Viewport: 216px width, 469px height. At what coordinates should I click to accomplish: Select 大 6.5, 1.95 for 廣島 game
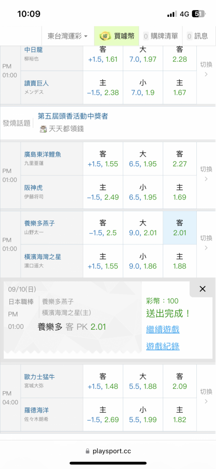click(x=143, y=159)
